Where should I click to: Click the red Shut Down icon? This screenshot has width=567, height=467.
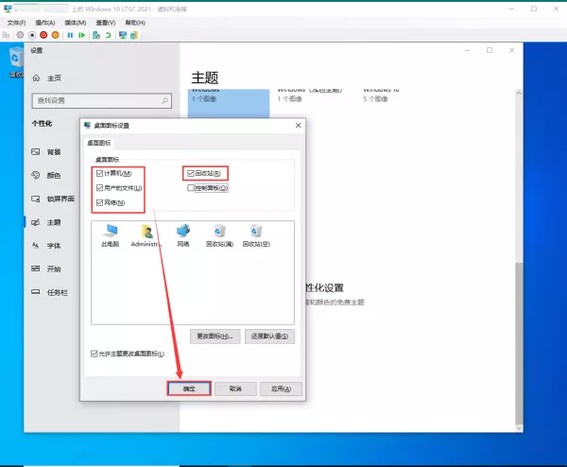pos(43,35)
